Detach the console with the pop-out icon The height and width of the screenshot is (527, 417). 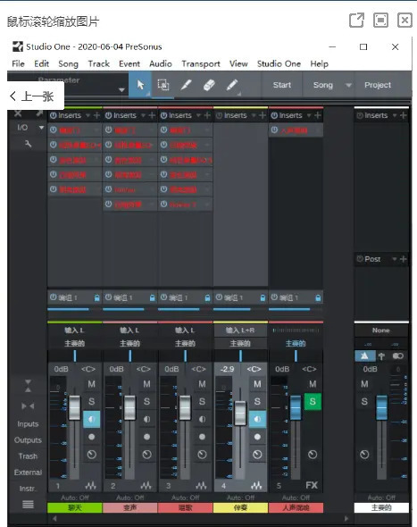pyautogui.click(x=39, y=113)
